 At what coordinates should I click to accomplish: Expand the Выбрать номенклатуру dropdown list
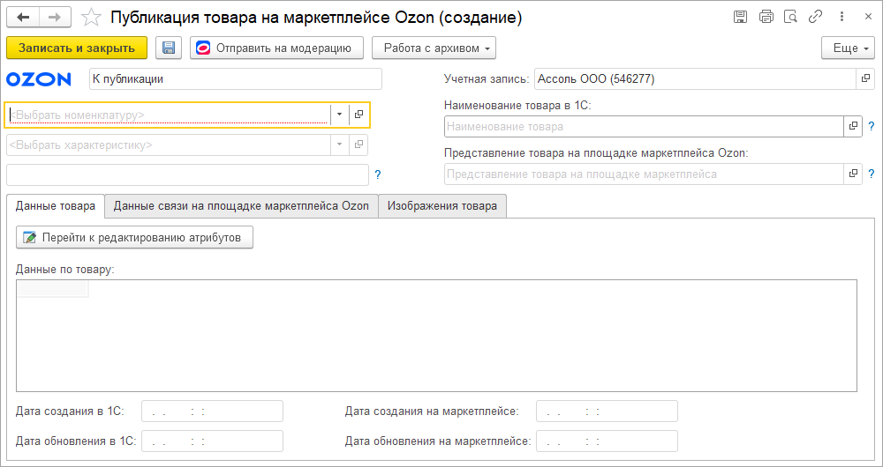(339, 115)
